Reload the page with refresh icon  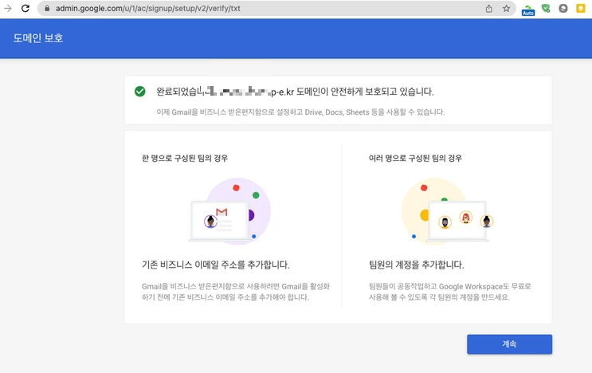point(25,8)
